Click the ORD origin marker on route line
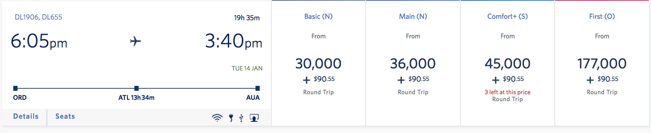Viewport: 651px width, 133px height. coord(15,88)
